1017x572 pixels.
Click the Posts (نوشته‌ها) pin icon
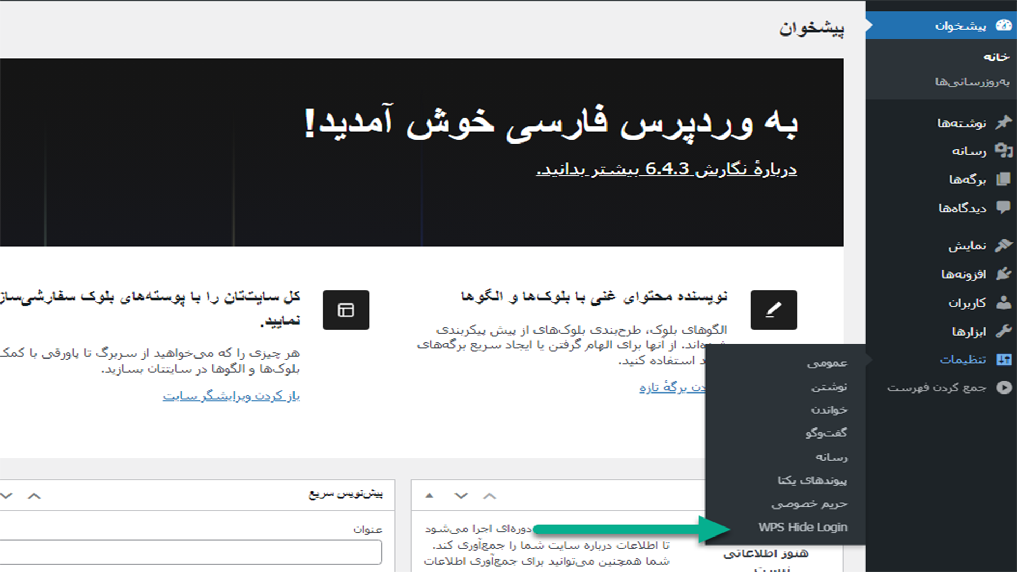pos(1003,122)
